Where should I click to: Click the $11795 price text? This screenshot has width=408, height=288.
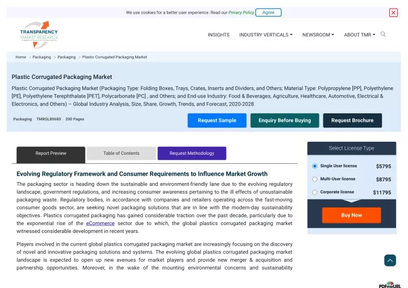pyautogui.click(x=382, y=193)
